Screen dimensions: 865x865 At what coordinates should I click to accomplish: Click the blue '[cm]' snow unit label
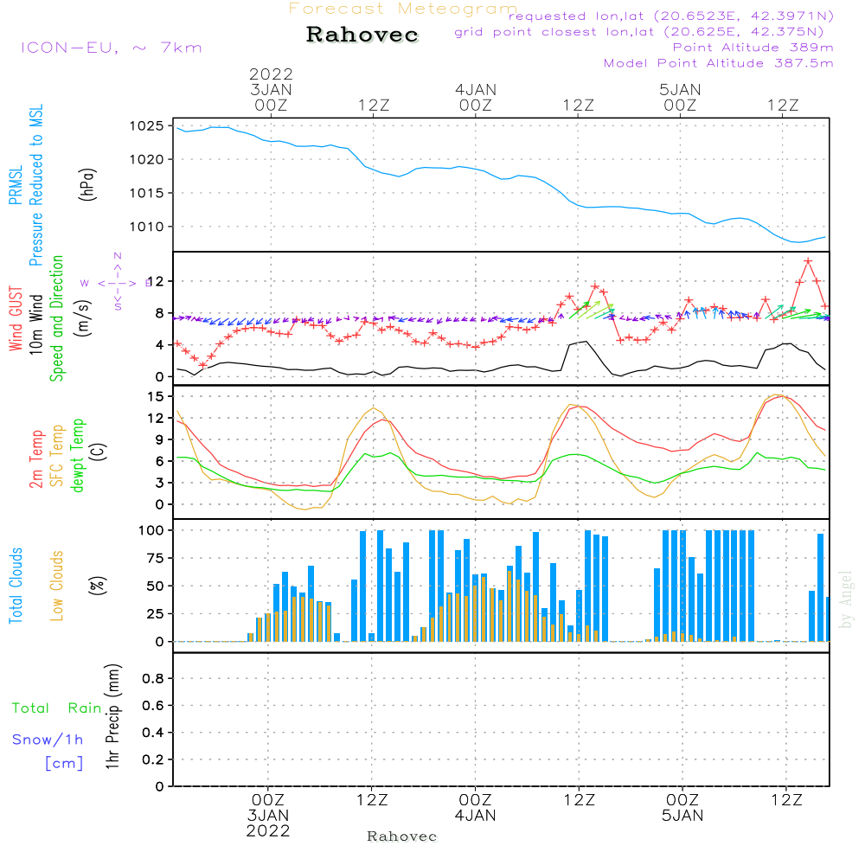click(64, 764)
